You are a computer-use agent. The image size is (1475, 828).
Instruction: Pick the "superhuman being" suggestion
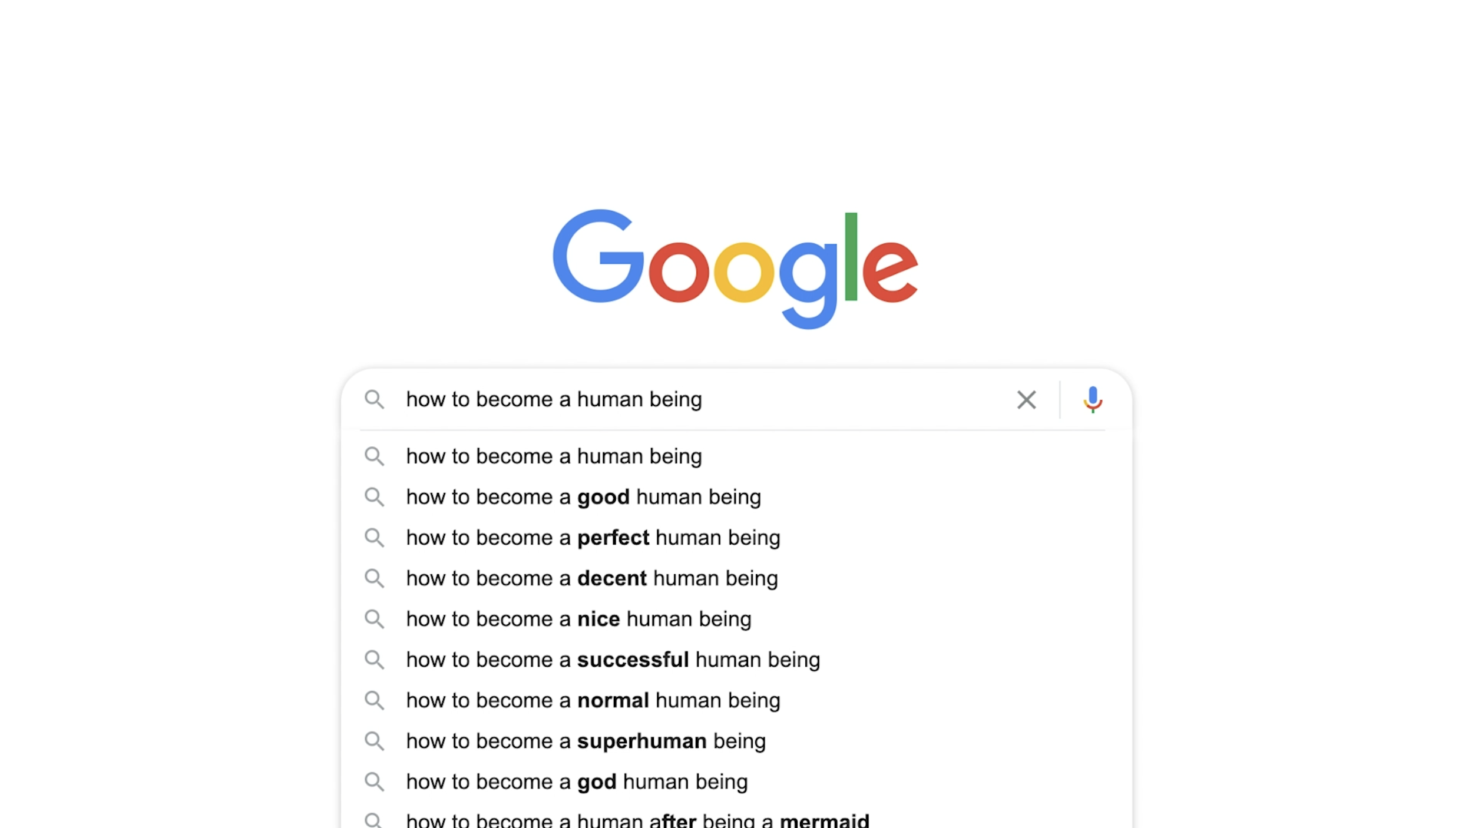pyautogui.click(x=586, y=741)
